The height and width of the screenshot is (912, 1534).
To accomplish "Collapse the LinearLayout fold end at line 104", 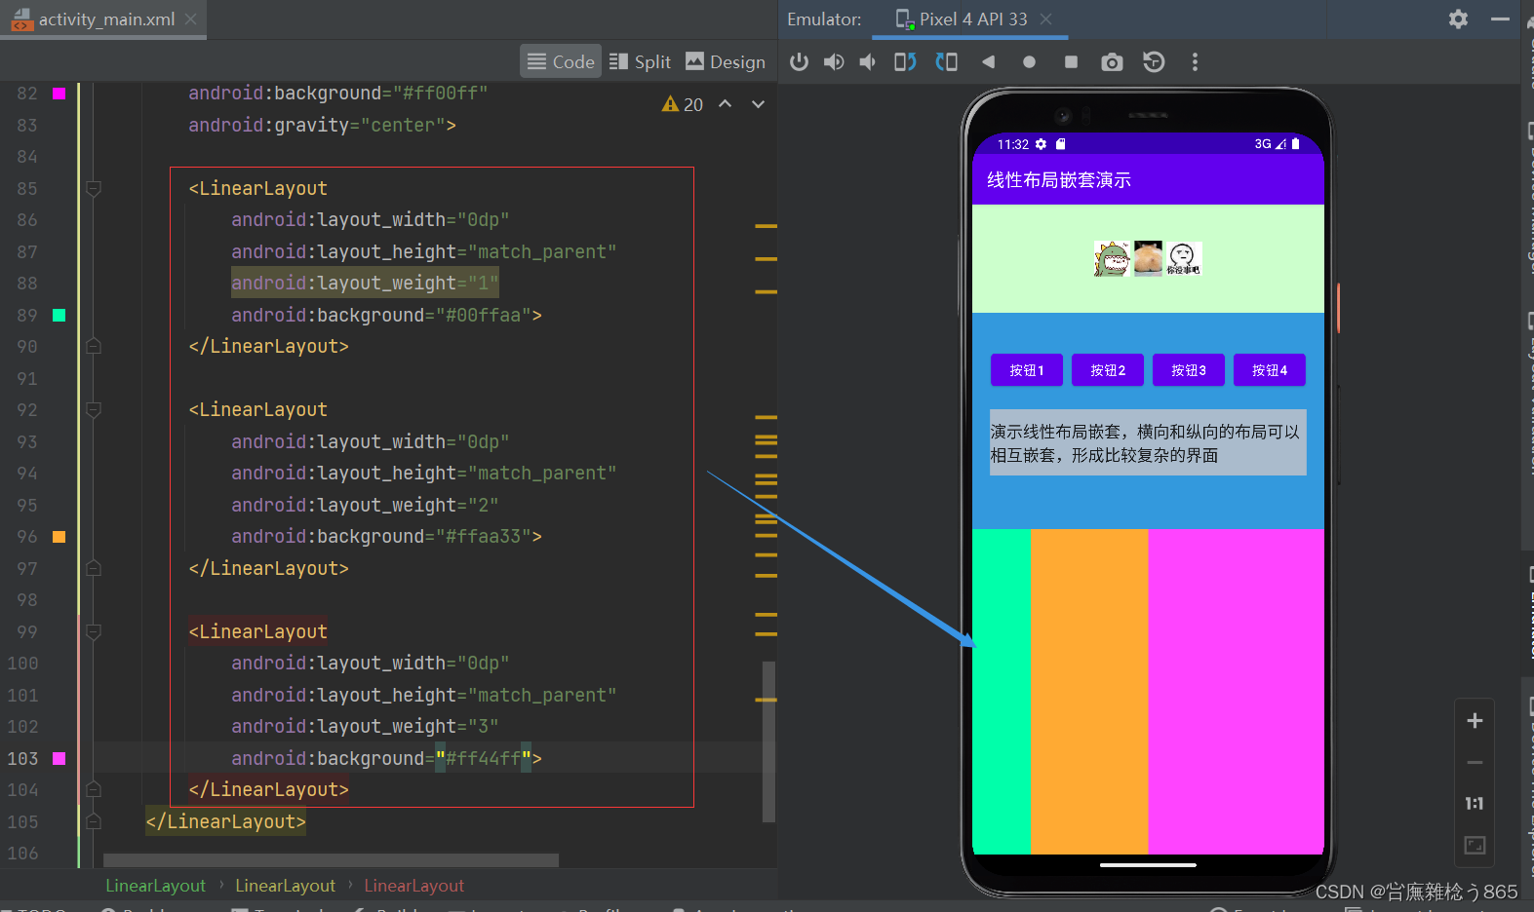I will point(94,789).
